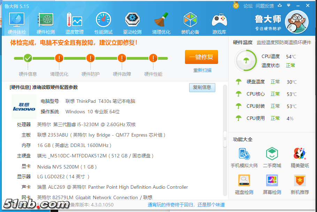Click the 硬件故障 warning step marker

[x=122, y=58]
